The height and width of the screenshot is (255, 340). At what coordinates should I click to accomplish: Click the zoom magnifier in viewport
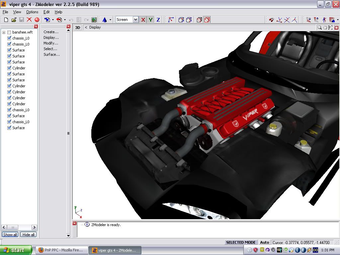319,28
